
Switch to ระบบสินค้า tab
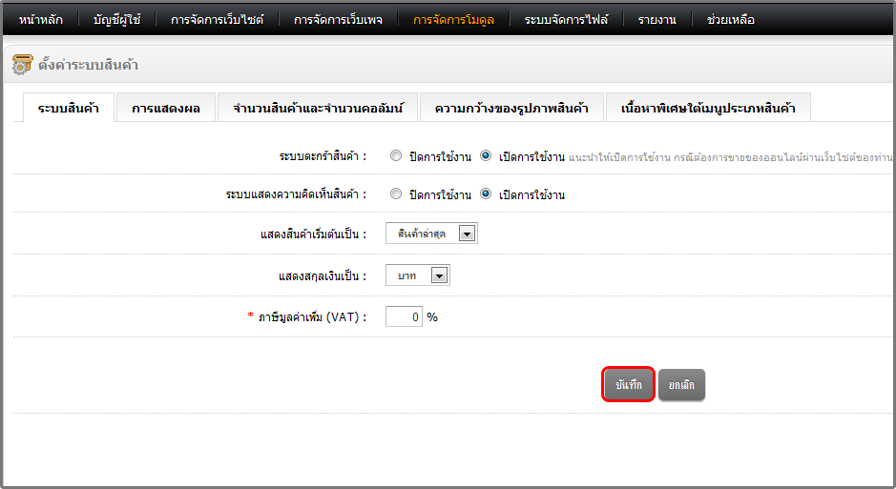click(69, 108)
